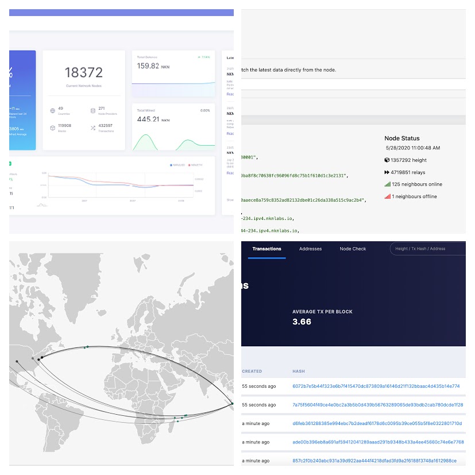Open transaction hash starting 7a75f5604f49
The height and width of the screenshot is (475, 475).
[378, 405]
